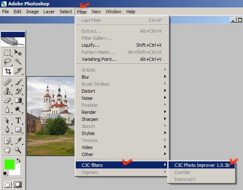Viewport: 243px width, 190px height.
Task: Switch to Standard Mode editing
Action: pos(7,185)
